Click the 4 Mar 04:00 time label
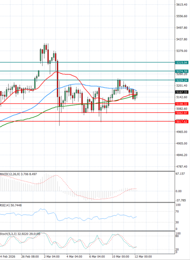190x260 pixels. (74, 256)
